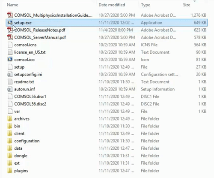Select the archives folder name
214x178 pixels.
22,119
